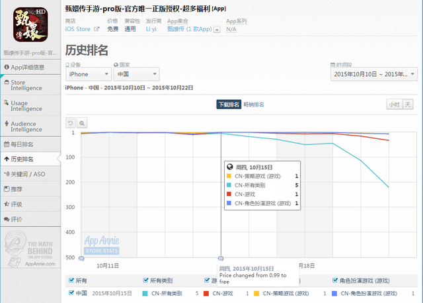Open publisher Li yi link

151,29
